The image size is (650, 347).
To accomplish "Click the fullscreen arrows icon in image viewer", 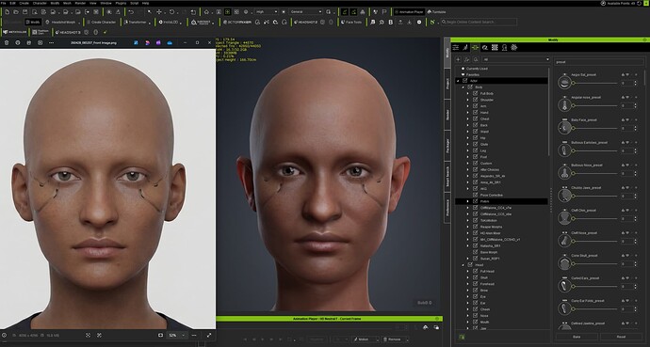I will coord(209,335).
